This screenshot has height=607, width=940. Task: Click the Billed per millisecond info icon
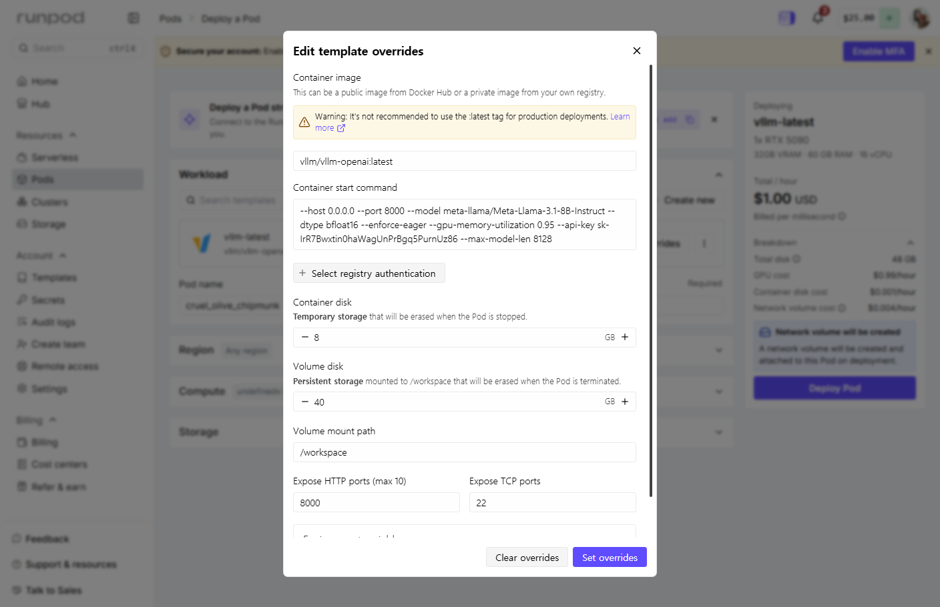pyautogui.click(x=842, y=216)
